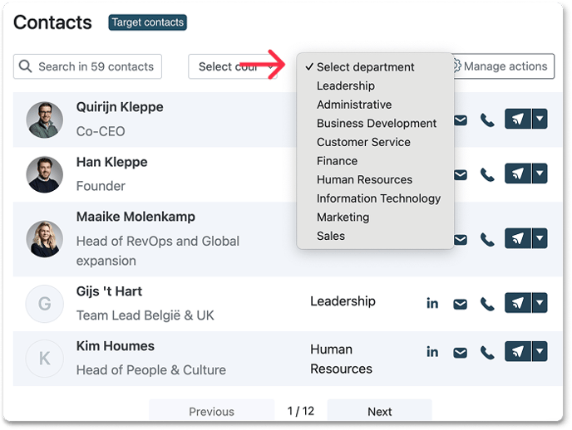
Task: Click send action icon for Quirijn Kleppe
Action: pyautogui.click(x=518, y=119)
